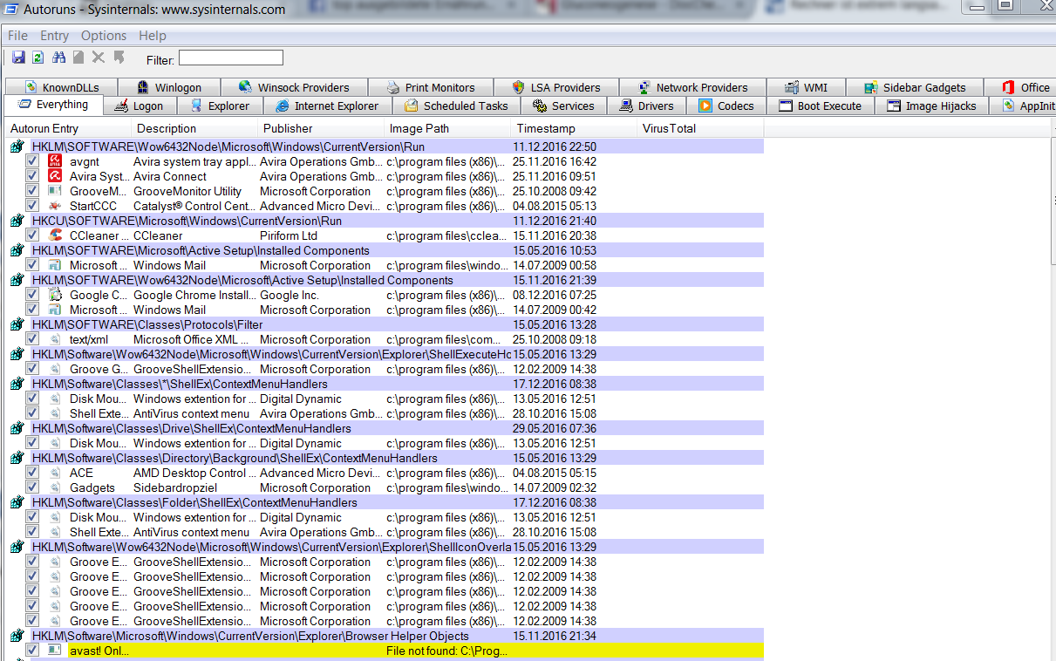The width and height of the screenshot is (1056, 661).
Task: Click registry icon beside Browser Helper Objects key
Action: (17, 636)
